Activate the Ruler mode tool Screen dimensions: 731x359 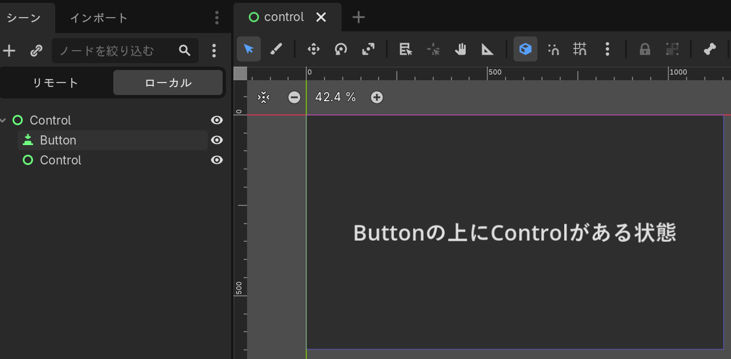tap(488, 49)
